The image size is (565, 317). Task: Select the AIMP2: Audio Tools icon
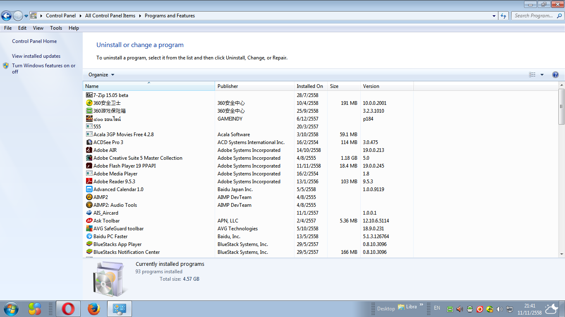(x=89, y=205)
